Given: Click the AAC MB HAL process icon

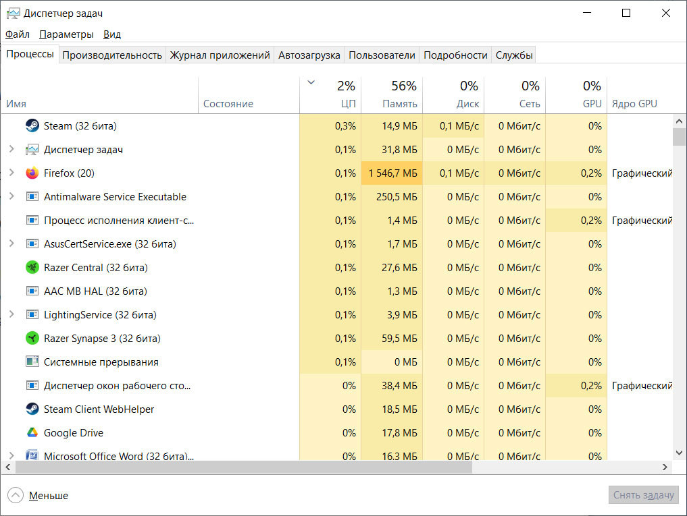Looking at the screenshot, I should point(32,291).
